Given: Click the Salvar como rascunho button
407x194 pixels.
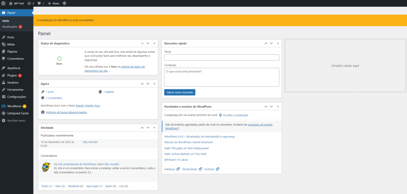Looking at the screenshot, I should (180, 92).
